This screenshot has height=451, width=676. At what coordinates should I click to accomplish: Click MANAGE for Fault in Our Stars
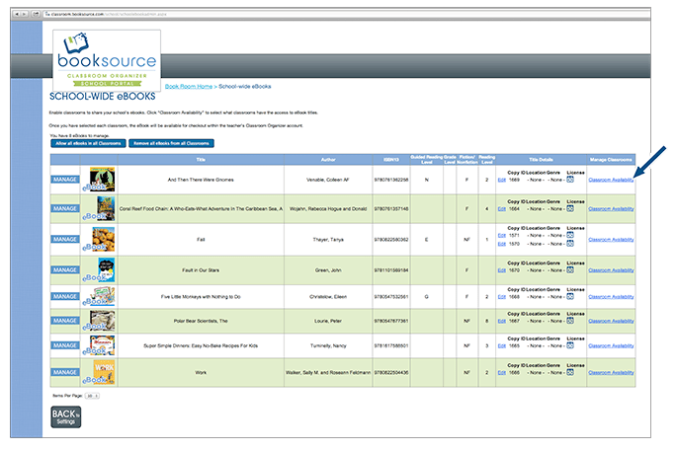click(65, 269)
